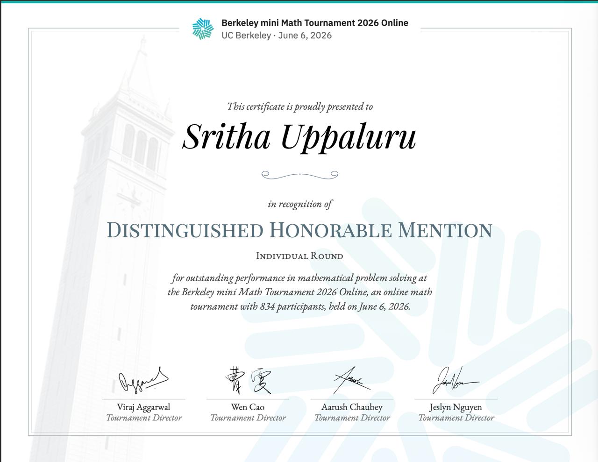The width and height of the screenshot is (598, 462).
Task: Click the title 'Berkeley mini Math Tournament 2026 Online'
Action: click(315, 23)
